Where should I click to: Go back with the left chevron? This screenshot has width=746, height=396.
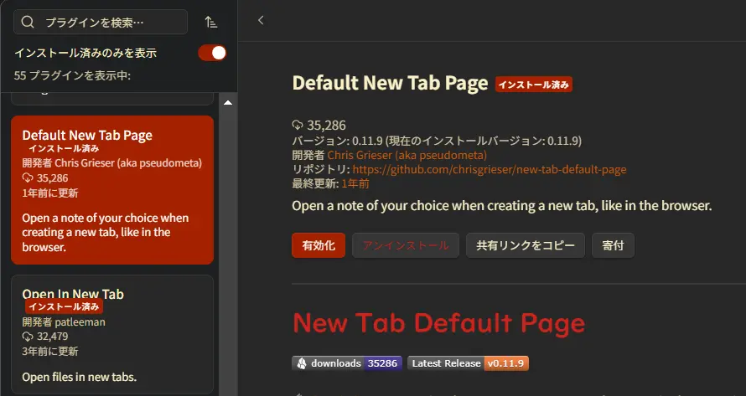(261, 20)
